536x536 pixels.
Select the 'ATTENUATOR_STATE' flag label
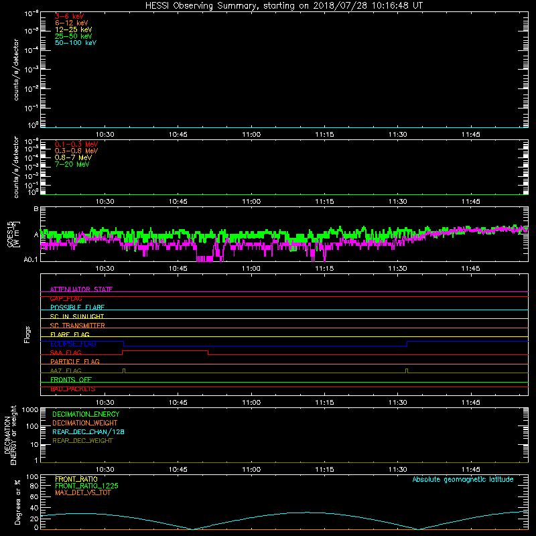tap(81, 289)
